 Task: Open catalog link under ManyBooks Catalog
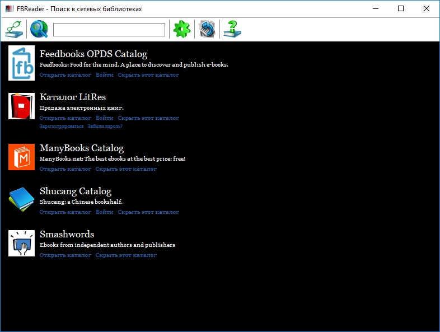(65, 169)
